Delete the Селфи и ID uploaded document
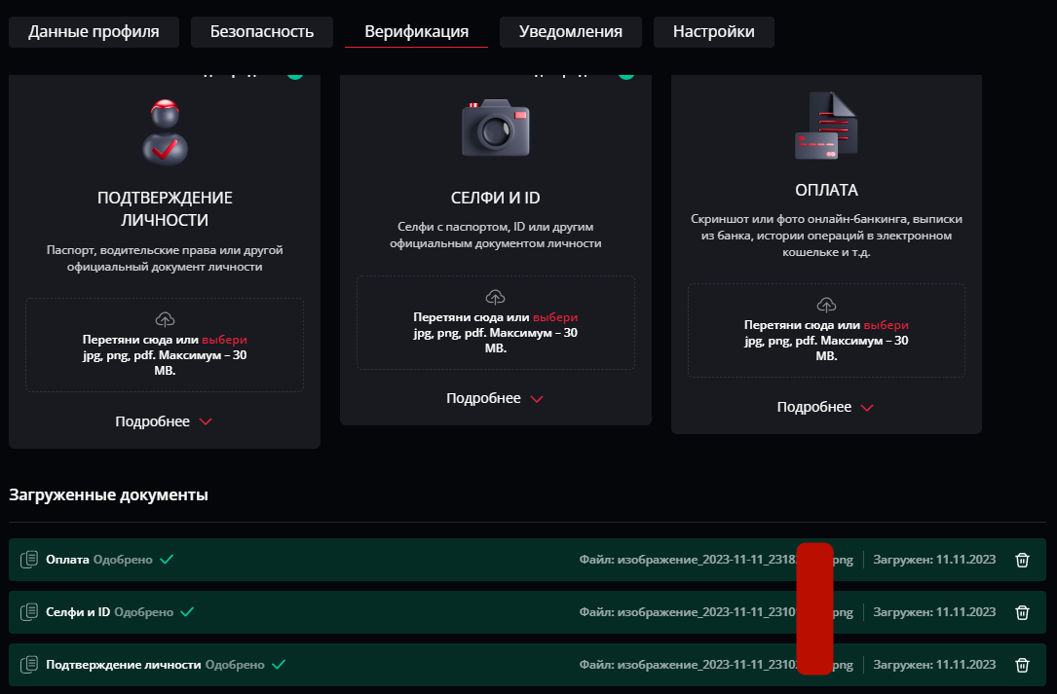The width and height of the screenshot is (1057, 694). click(x=1022, y=612)
